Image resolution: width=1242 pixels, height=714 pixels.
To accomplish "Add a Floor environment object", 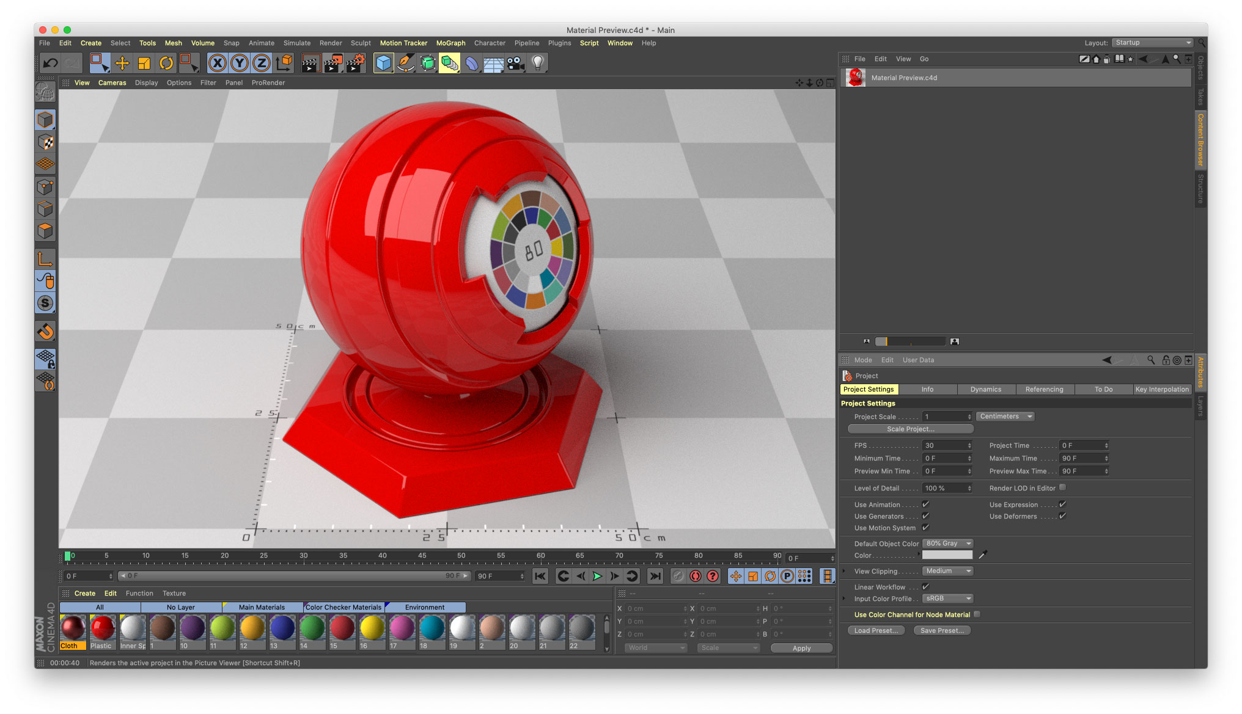I will pyautogui.click(x=493, y=63).
